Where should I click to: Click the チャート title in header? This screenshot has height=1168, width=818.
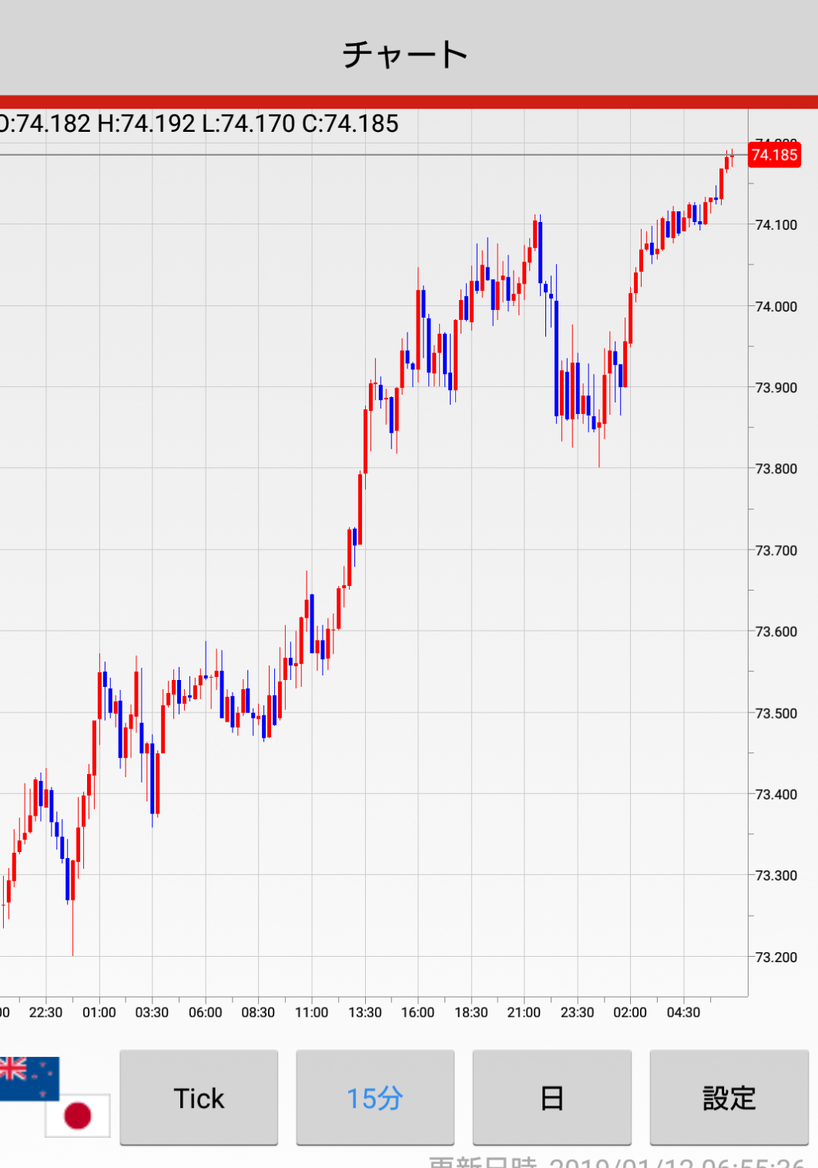(x=405, y=54)
